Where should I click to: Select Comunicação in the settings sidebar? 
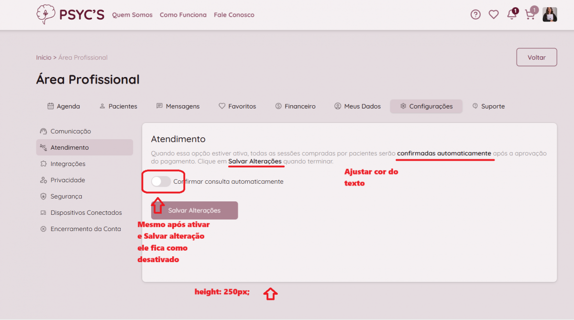point(70,132)
